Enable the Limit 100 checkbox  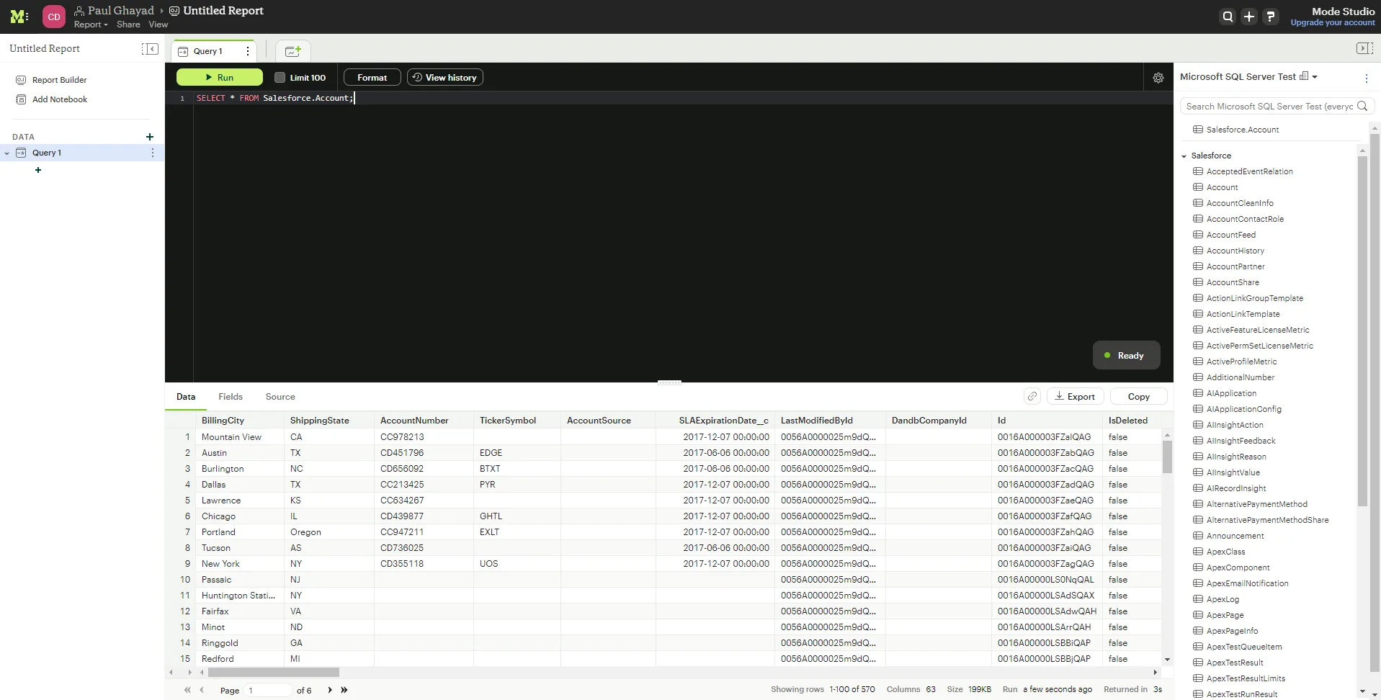(x=280, y=78)
